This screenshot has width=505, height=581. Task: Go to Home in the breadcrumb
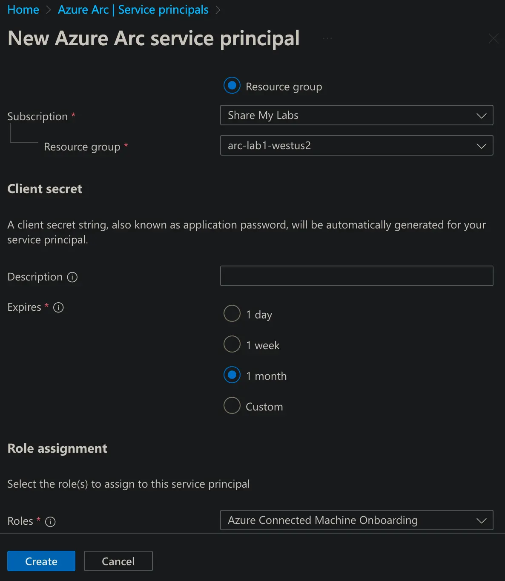click(23, 10)
